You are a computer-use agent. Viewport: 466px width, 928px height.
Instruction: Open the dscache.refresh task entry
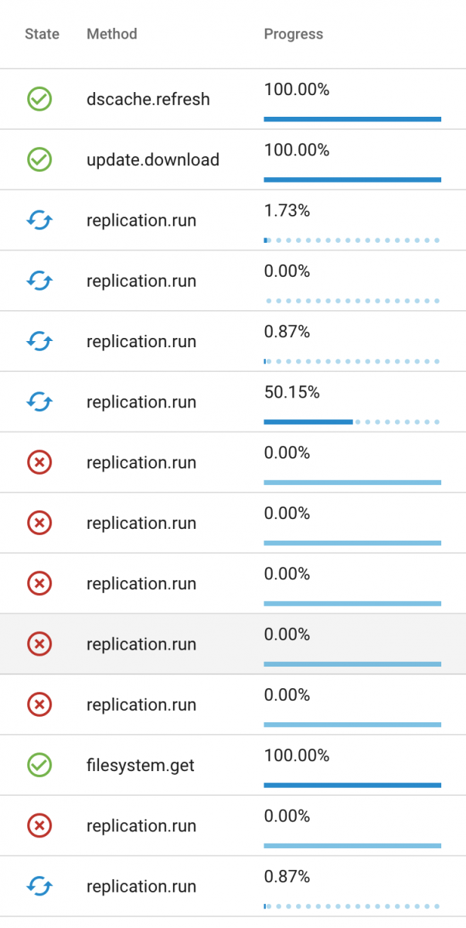click(x=233, y=99)
